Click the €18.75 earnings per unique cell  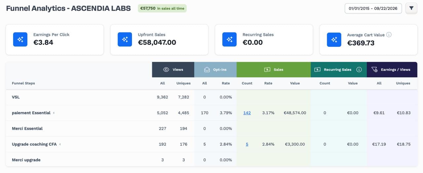[403, 144]
